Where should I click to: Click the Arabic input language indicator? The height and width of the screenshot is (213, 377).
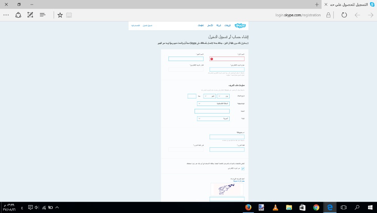point(22,208)
